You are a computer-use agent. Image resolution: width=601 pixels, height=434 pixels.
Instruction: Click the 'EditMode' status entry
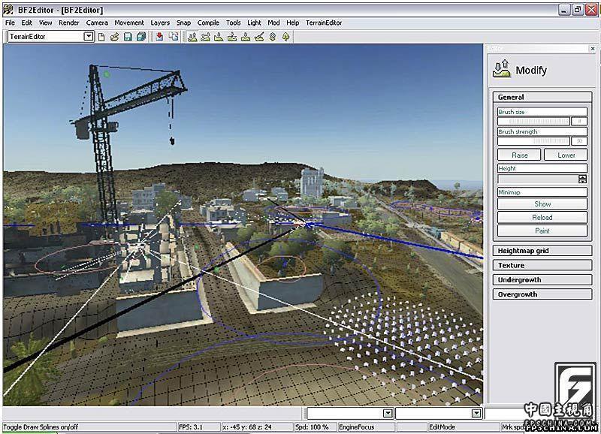tap(442, 426)
